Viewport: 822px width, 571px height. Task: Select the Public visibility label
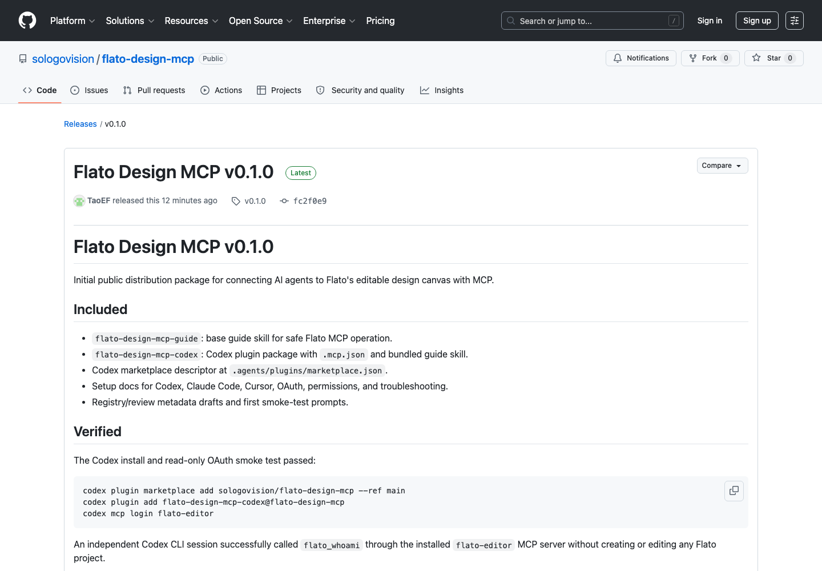(x=213, y=59)
